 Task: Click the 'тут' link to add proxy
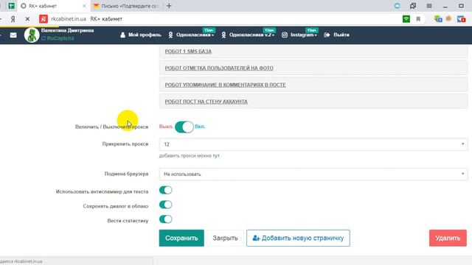coord(216,156)
